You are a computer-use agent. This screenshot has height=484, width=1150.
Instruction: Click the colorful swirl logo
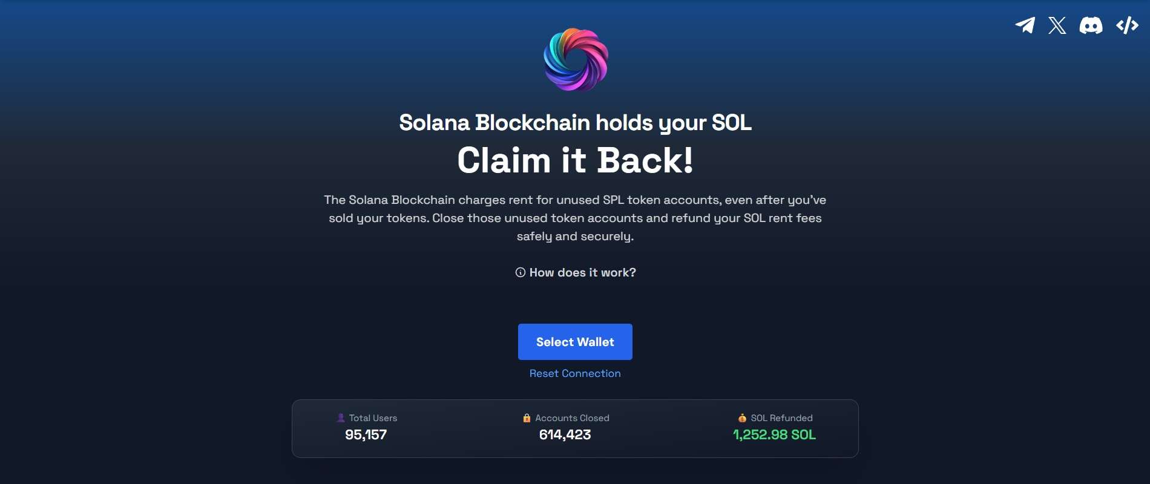576,59
